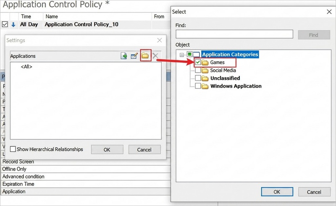Click the edit application icon in Applications toolbar

pos(134,56)
